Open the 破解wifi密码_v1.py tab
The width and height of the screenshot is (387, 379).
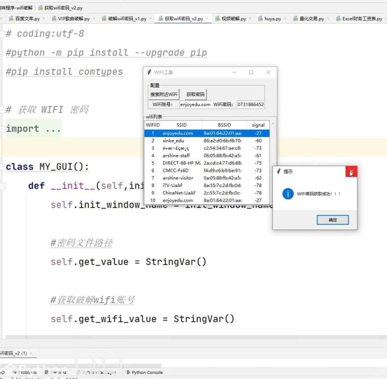coord(127,19)
